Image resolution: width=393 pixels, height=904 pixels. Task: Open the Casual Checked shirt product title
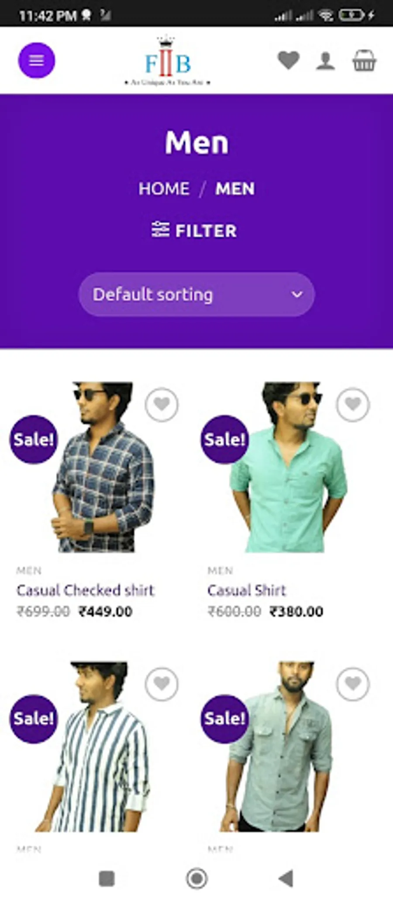click(86, 590)
